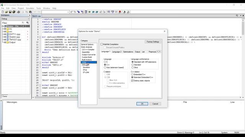This screenshot has width=245, height=137.
Task: Collapse the Demo project tree node
Action: [3, 26]
